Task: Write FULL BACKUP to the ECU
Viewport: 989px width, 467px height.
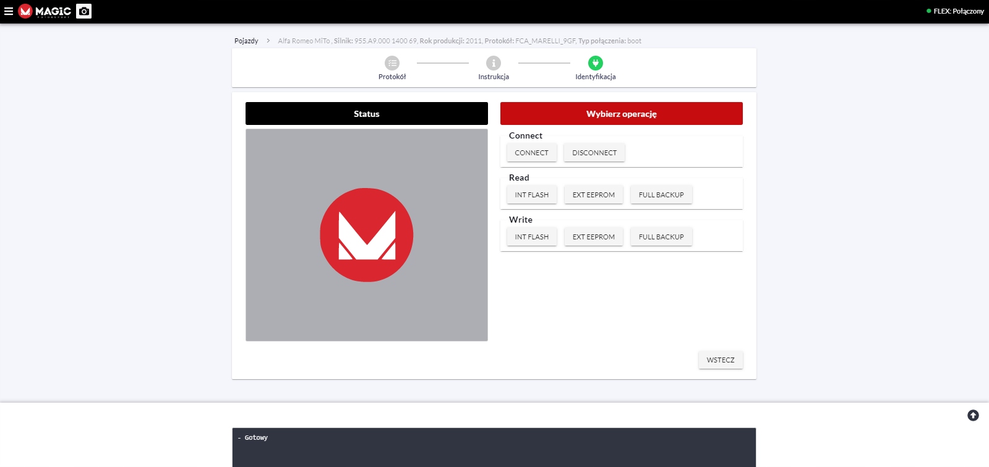Action: 661,237
